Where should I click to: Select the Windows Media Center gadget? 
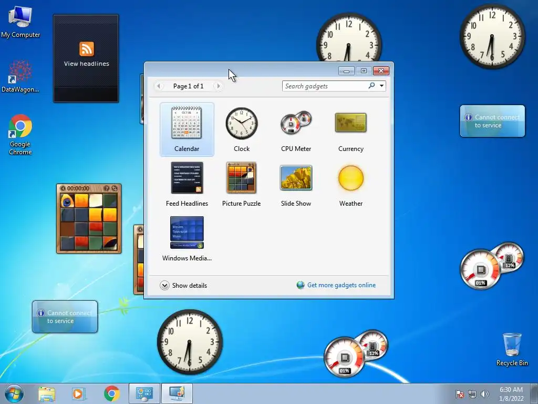(187, 232)
